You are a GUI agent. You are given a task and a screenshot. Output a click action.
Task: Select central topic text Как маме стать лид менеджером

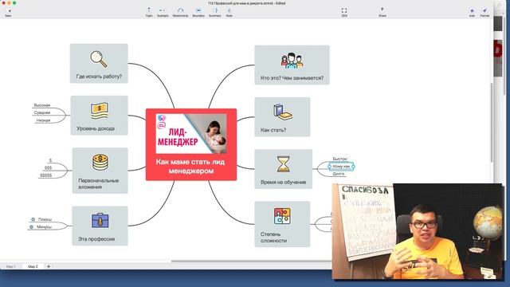coord(190,167)
